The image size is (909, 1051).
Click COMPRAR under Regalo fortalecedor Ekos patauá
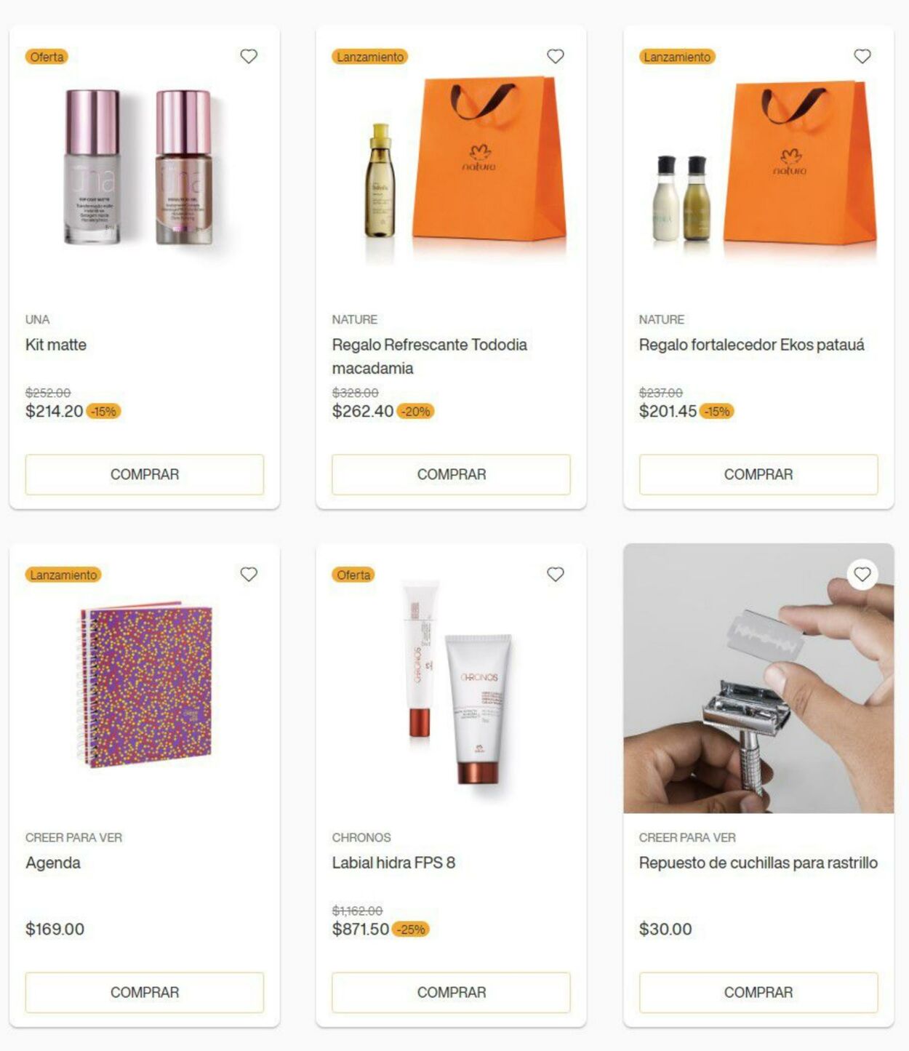(x=758, y=474)
